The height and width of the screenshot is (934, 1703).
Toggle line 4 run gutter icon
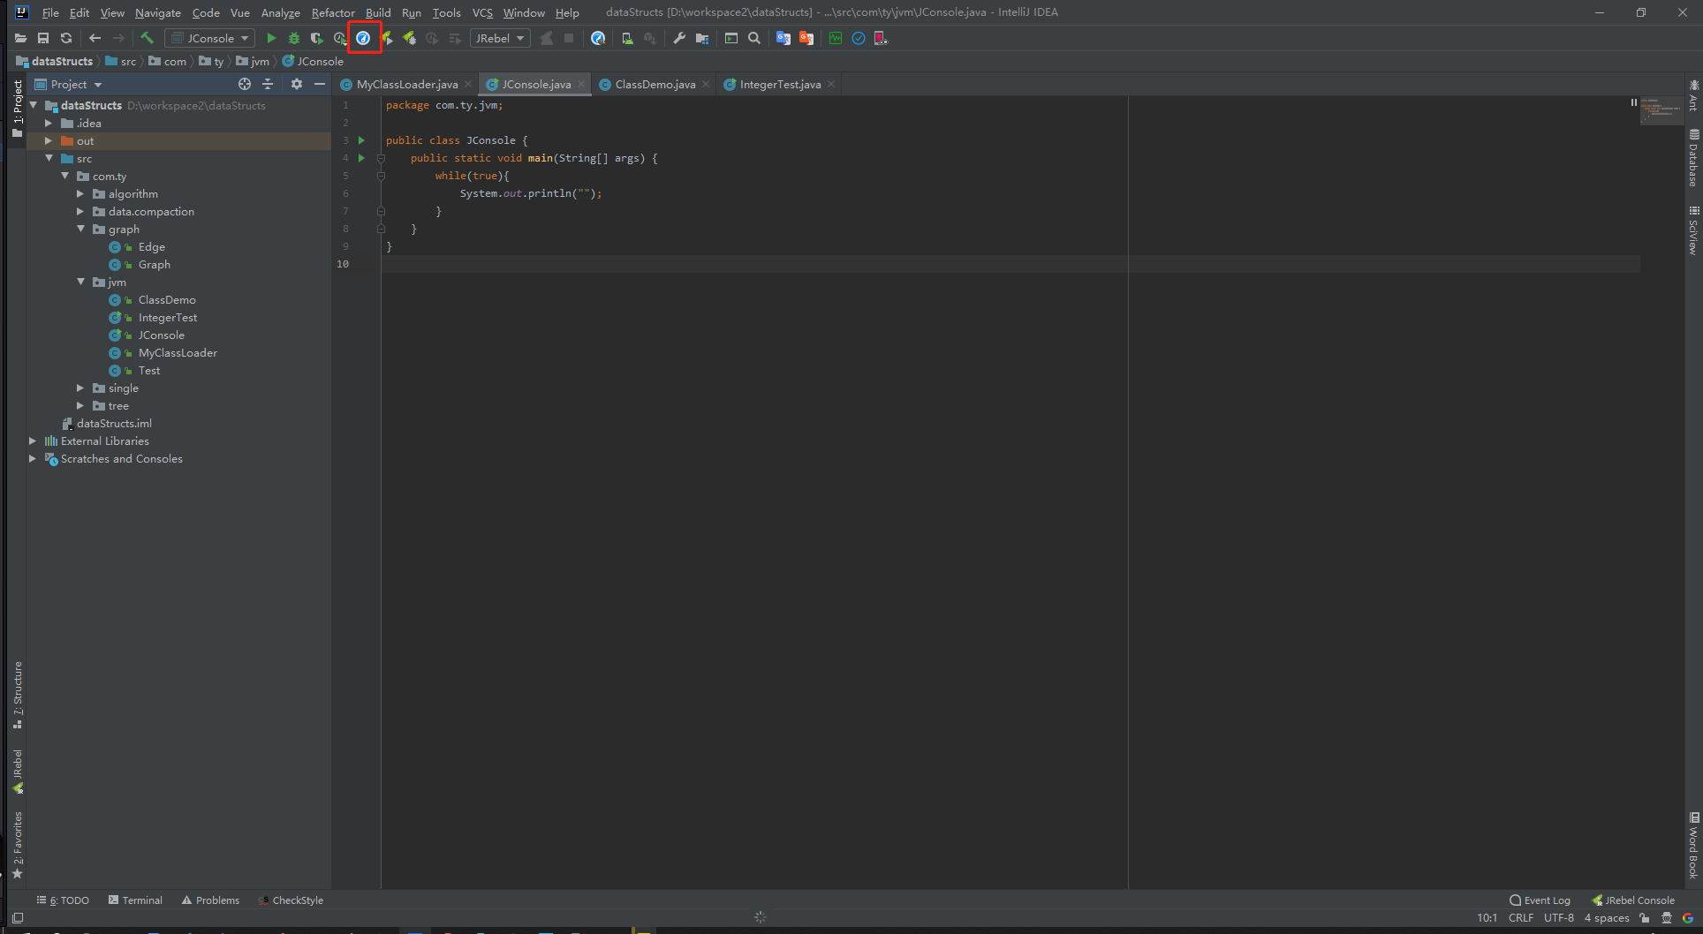pos(362,158)
